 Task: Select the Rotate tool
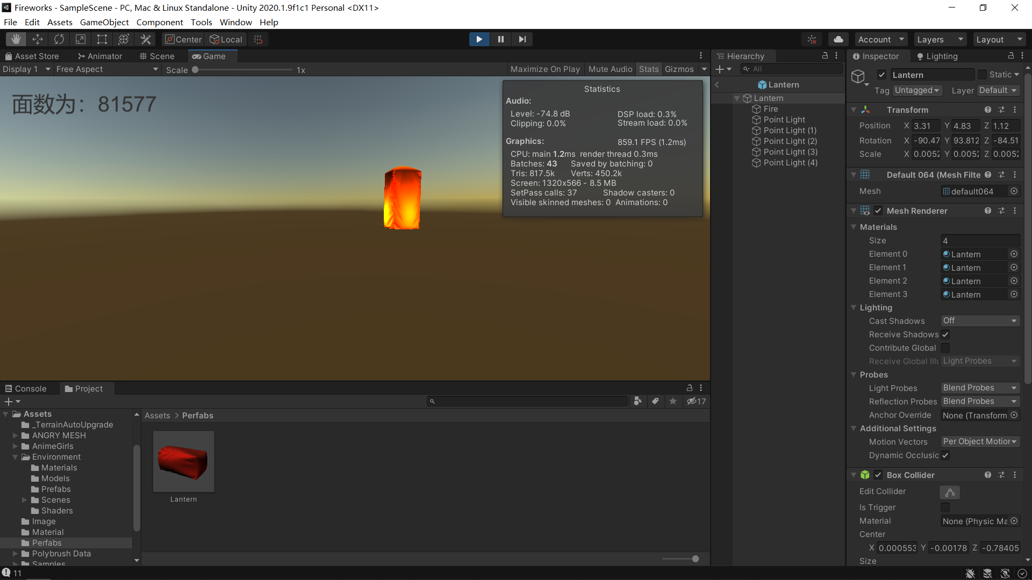[x=59, y=39]
